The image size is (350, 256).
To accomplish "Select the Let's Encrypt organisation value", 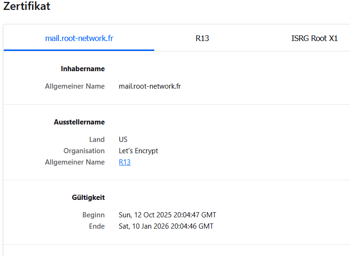I will (138, 151).
